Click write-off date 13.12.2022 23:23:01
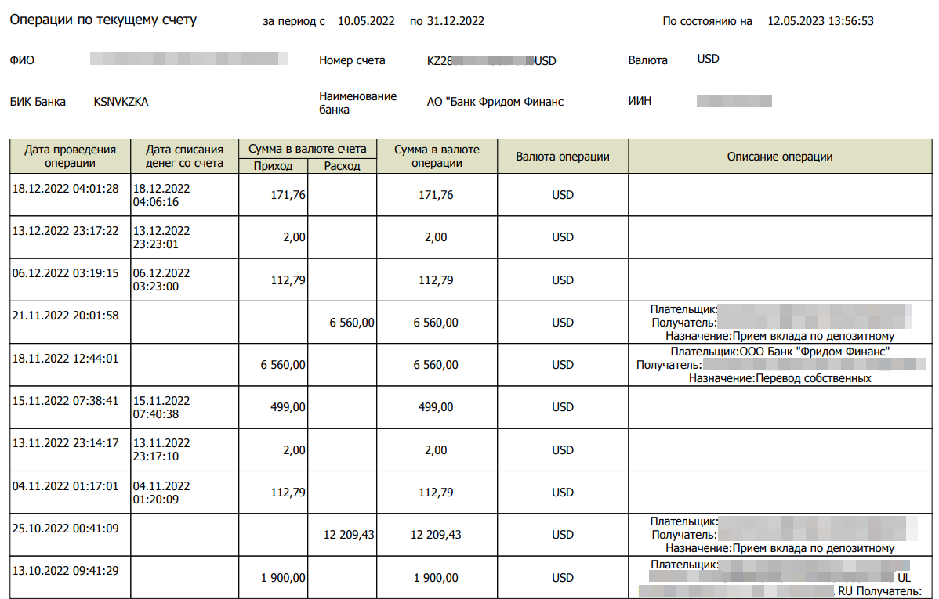Screen dimensions: 939x599 (x=161, y=237)
